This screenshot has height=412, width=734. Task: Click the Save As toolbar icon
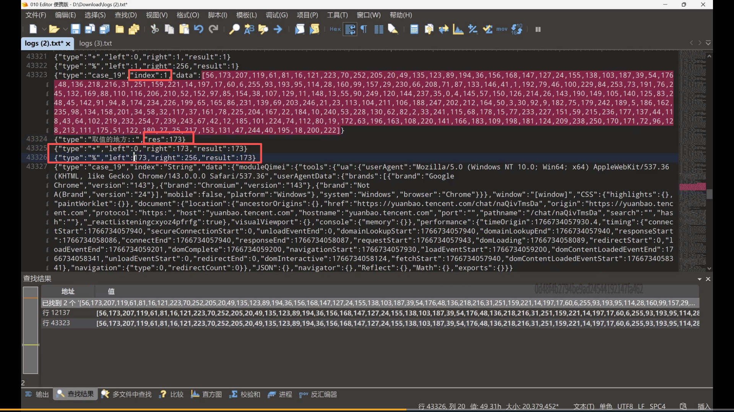pyautogui.click(x=90, y=29)
